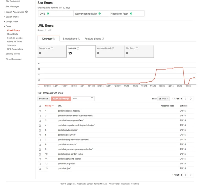Check the box for portfolio/access-reports/
Viewport: 200px width, 185px height.
40,111
